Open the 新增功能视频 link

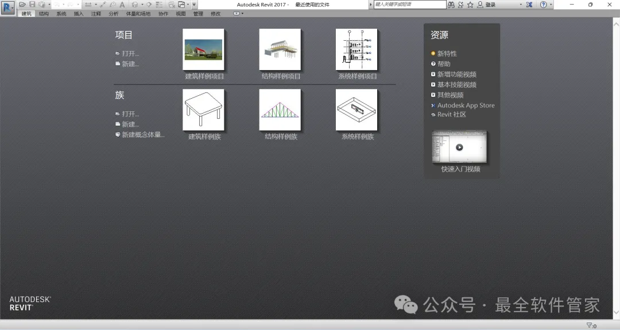[457, 74]
